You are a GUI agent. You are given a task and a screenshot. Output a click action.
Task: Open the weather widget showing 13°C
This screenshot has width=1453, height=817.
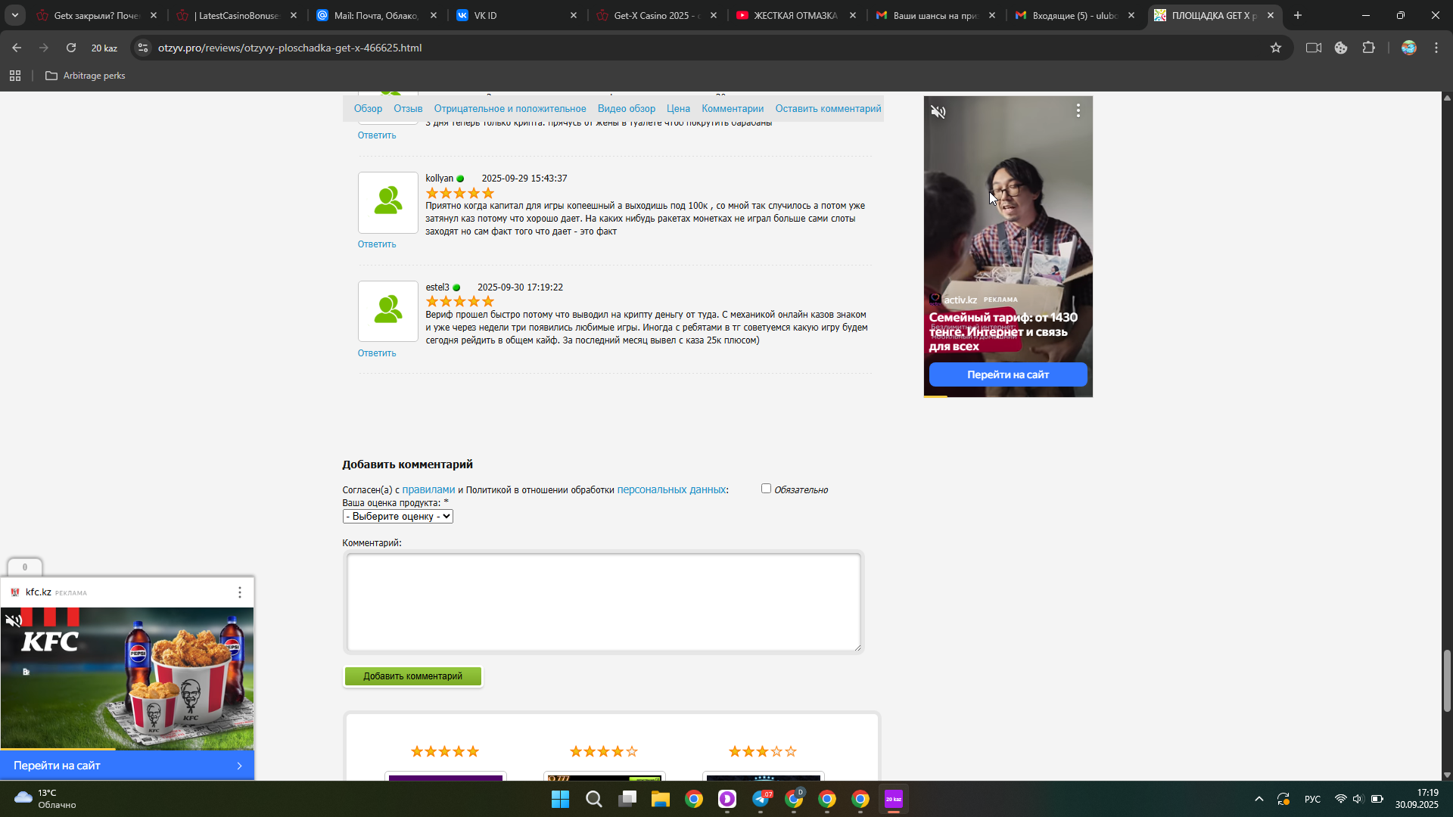45,799
